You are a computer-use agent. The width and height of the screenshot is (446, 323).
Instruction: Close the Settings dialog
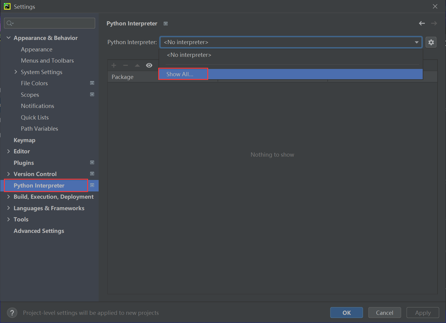[435, 6]
